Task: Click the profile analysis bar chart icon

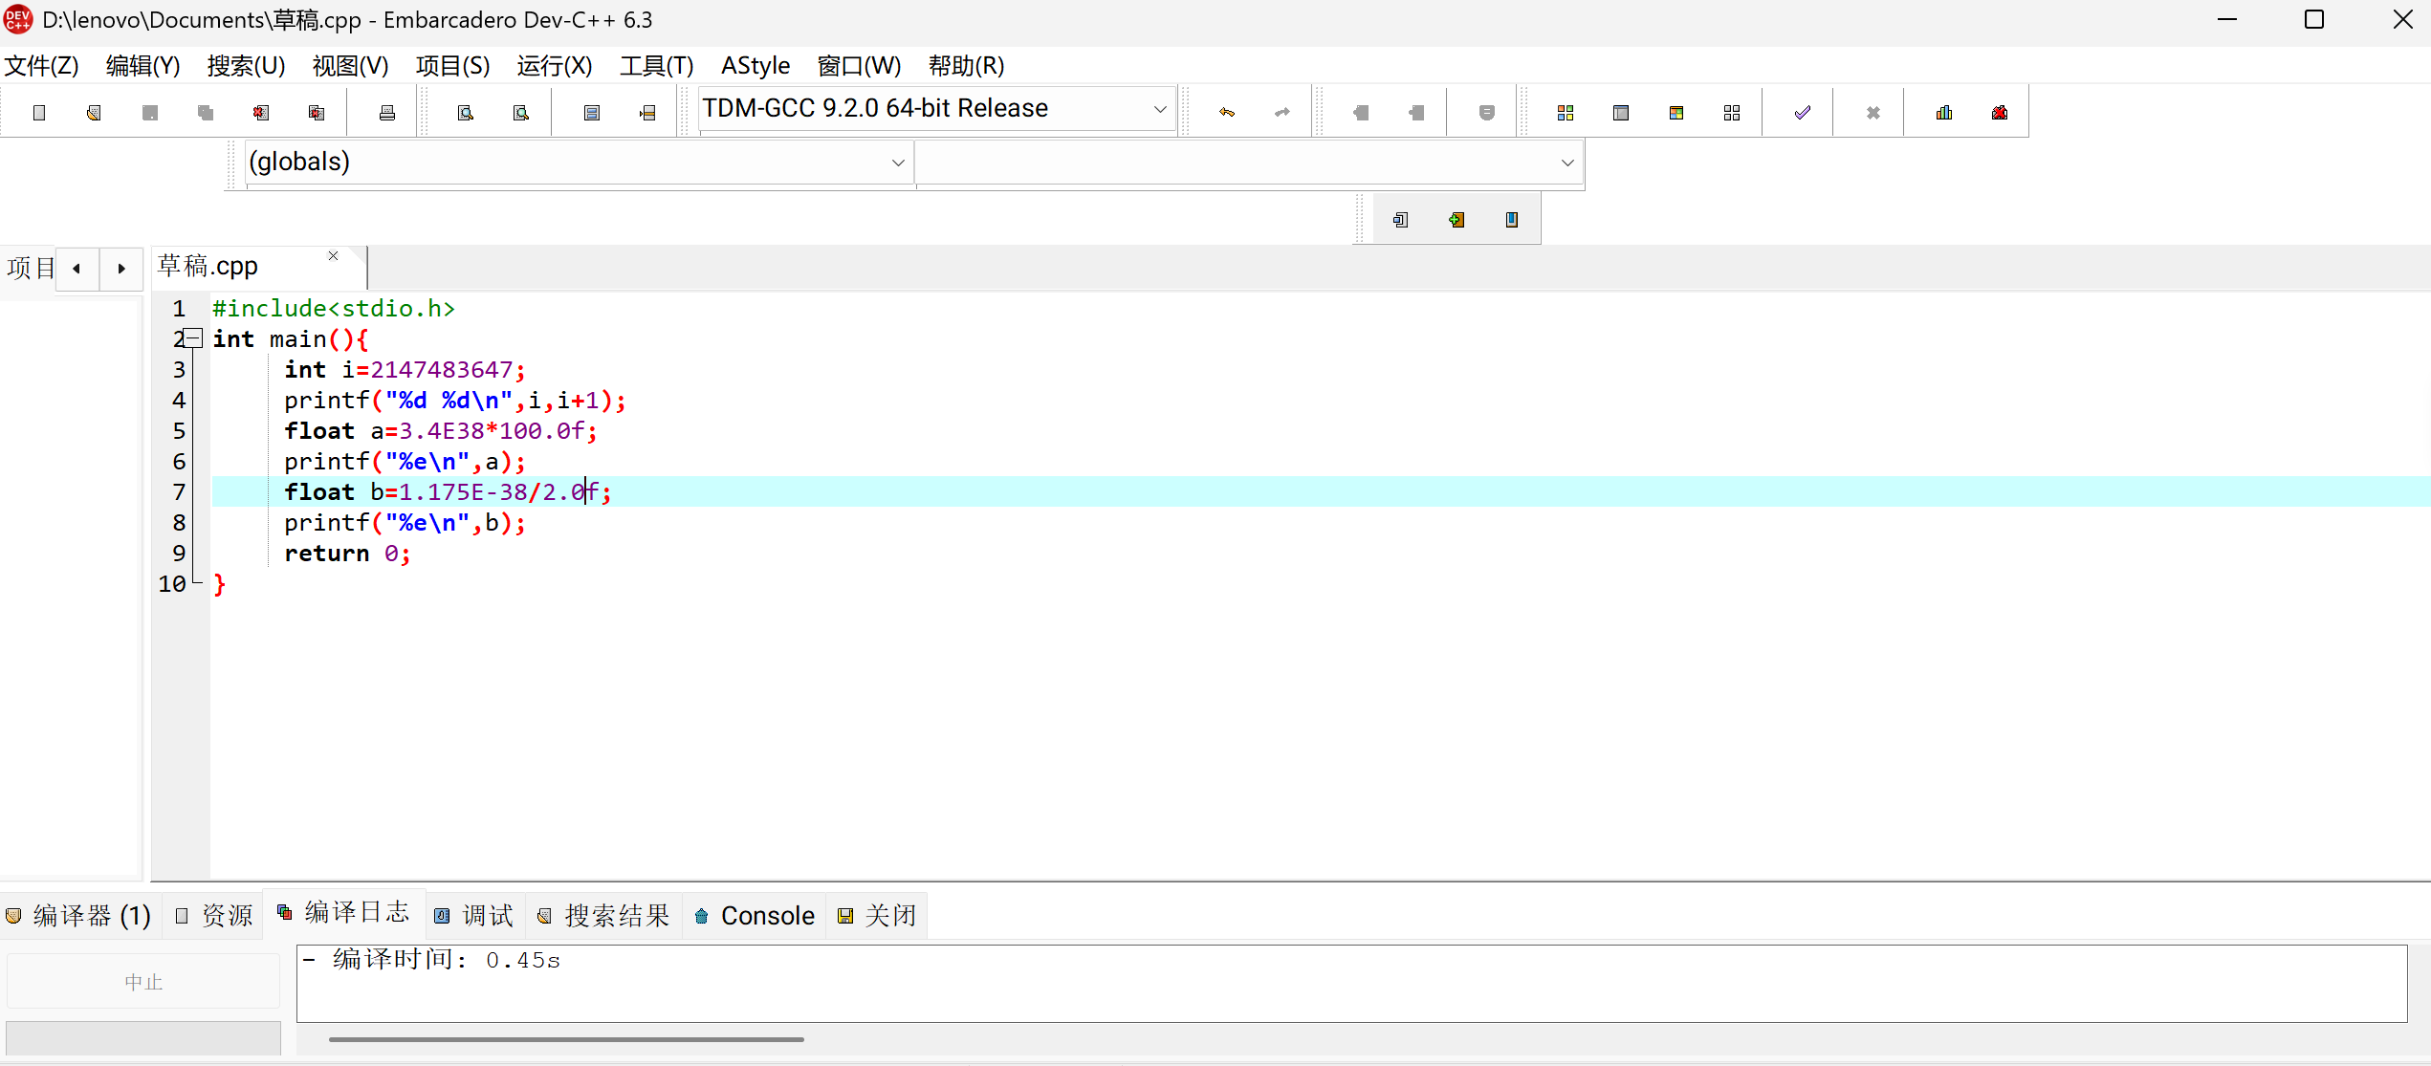Action: coord(1944,113)
